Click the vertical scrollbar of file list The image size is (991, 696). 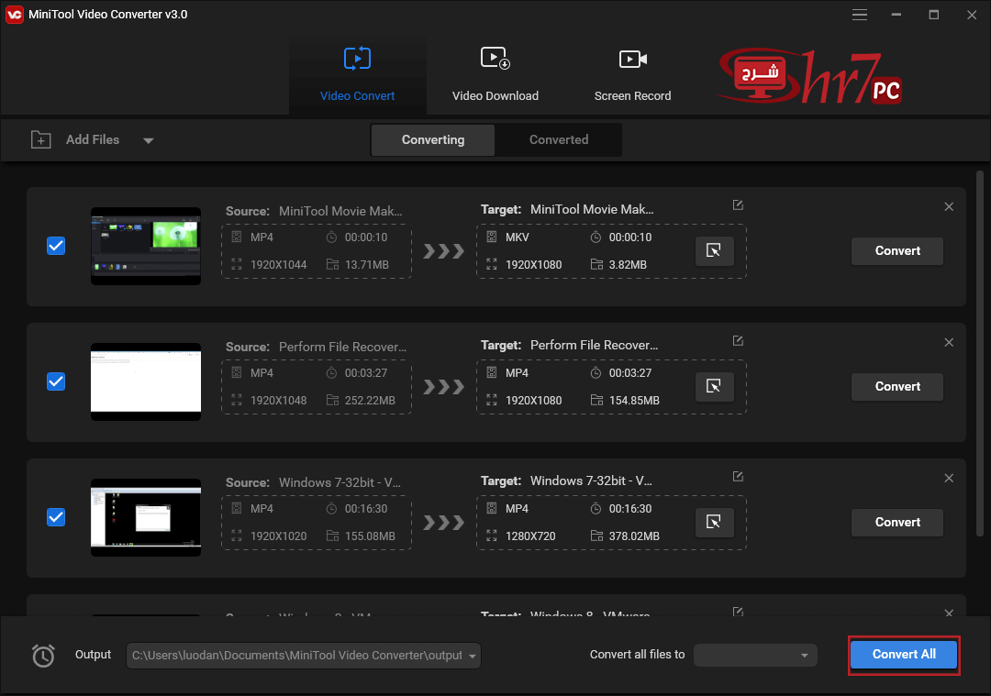980,354
